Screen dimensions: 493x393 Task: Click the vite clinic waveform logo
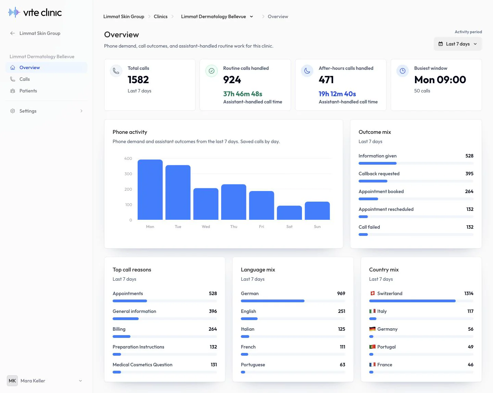[x=14, y=13]
